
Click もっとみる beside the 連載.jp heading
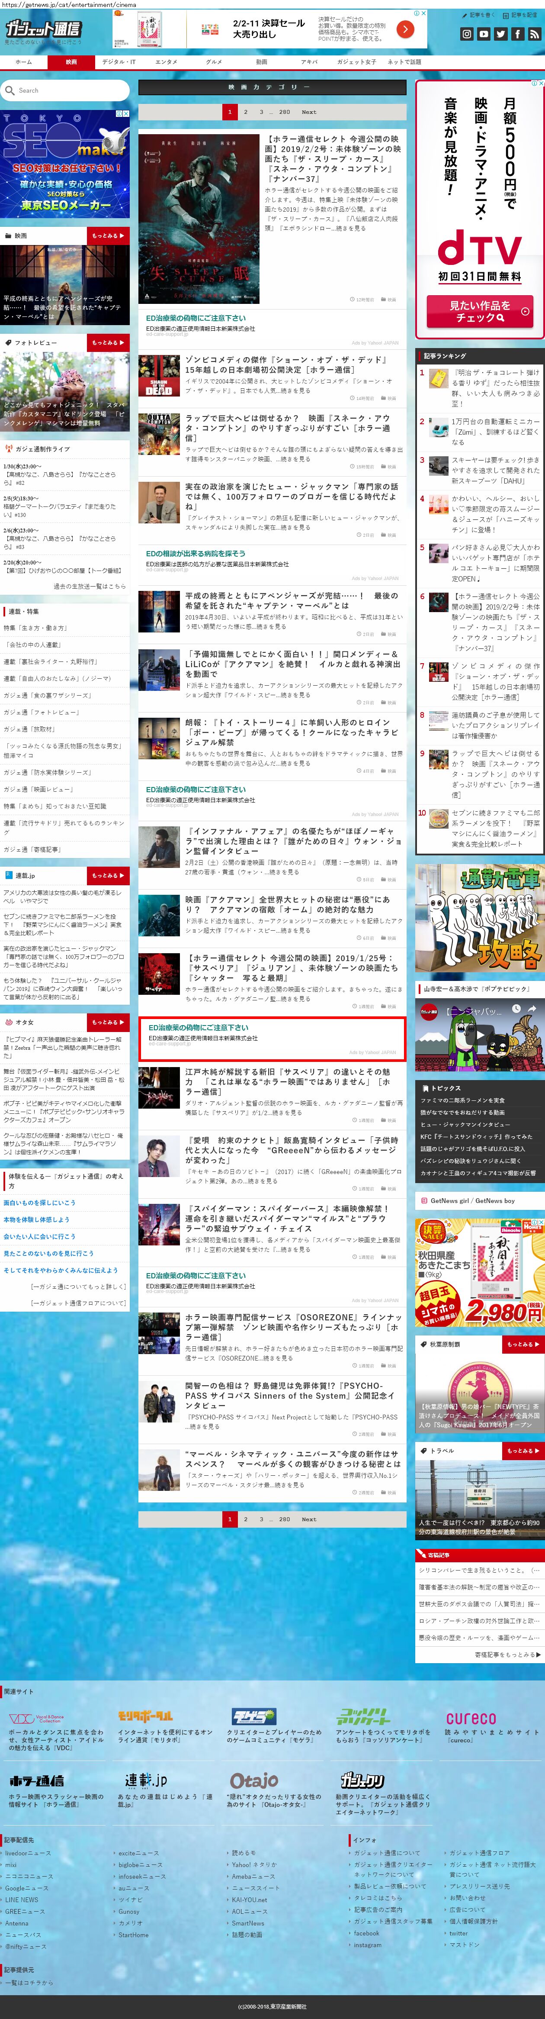(108, 875)
